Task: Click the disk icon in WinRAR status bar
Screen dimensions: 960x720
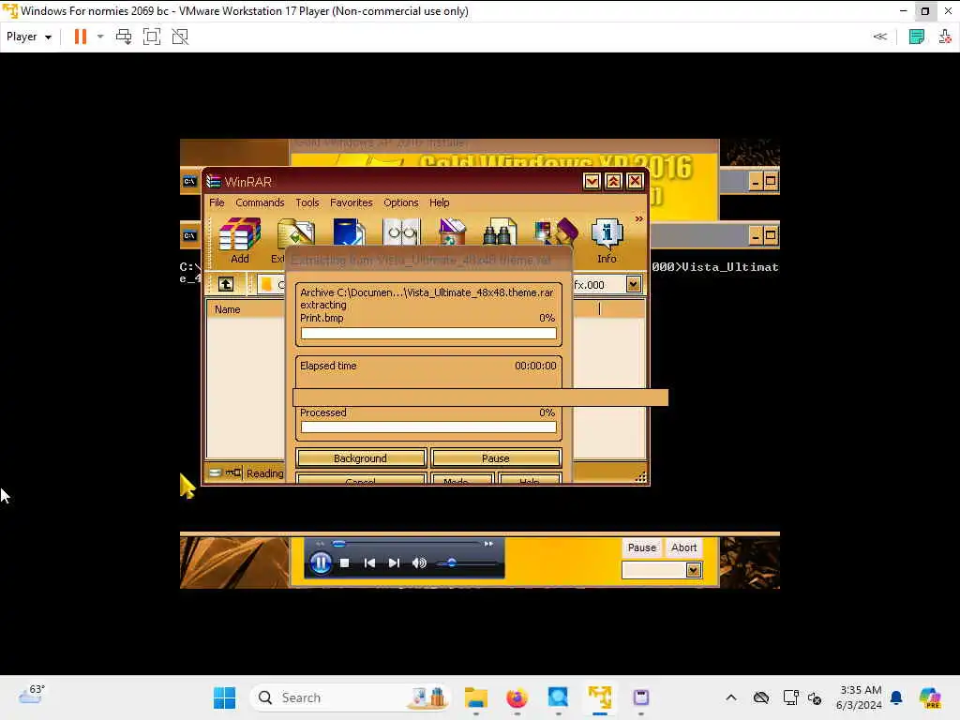Action: point(216,472)
